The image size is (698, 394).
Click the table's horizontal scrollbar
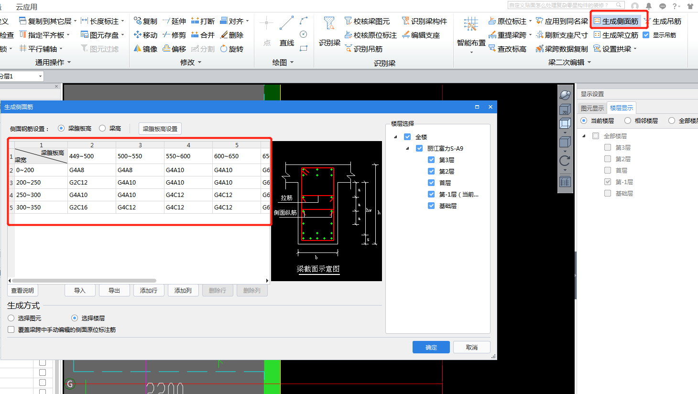pyautogui.click(x=84, y=281)
